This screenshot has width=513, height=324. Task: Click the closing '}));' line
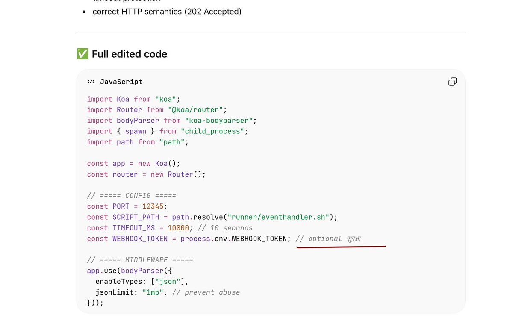pyautogui.click(x=95, y=303)
